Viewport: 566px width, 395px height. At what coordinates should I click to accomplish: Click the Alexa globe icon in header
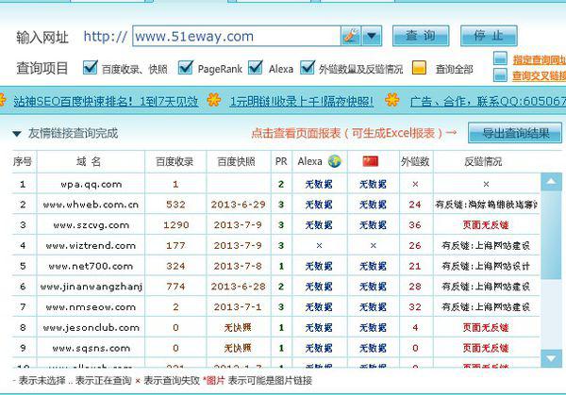335,161
